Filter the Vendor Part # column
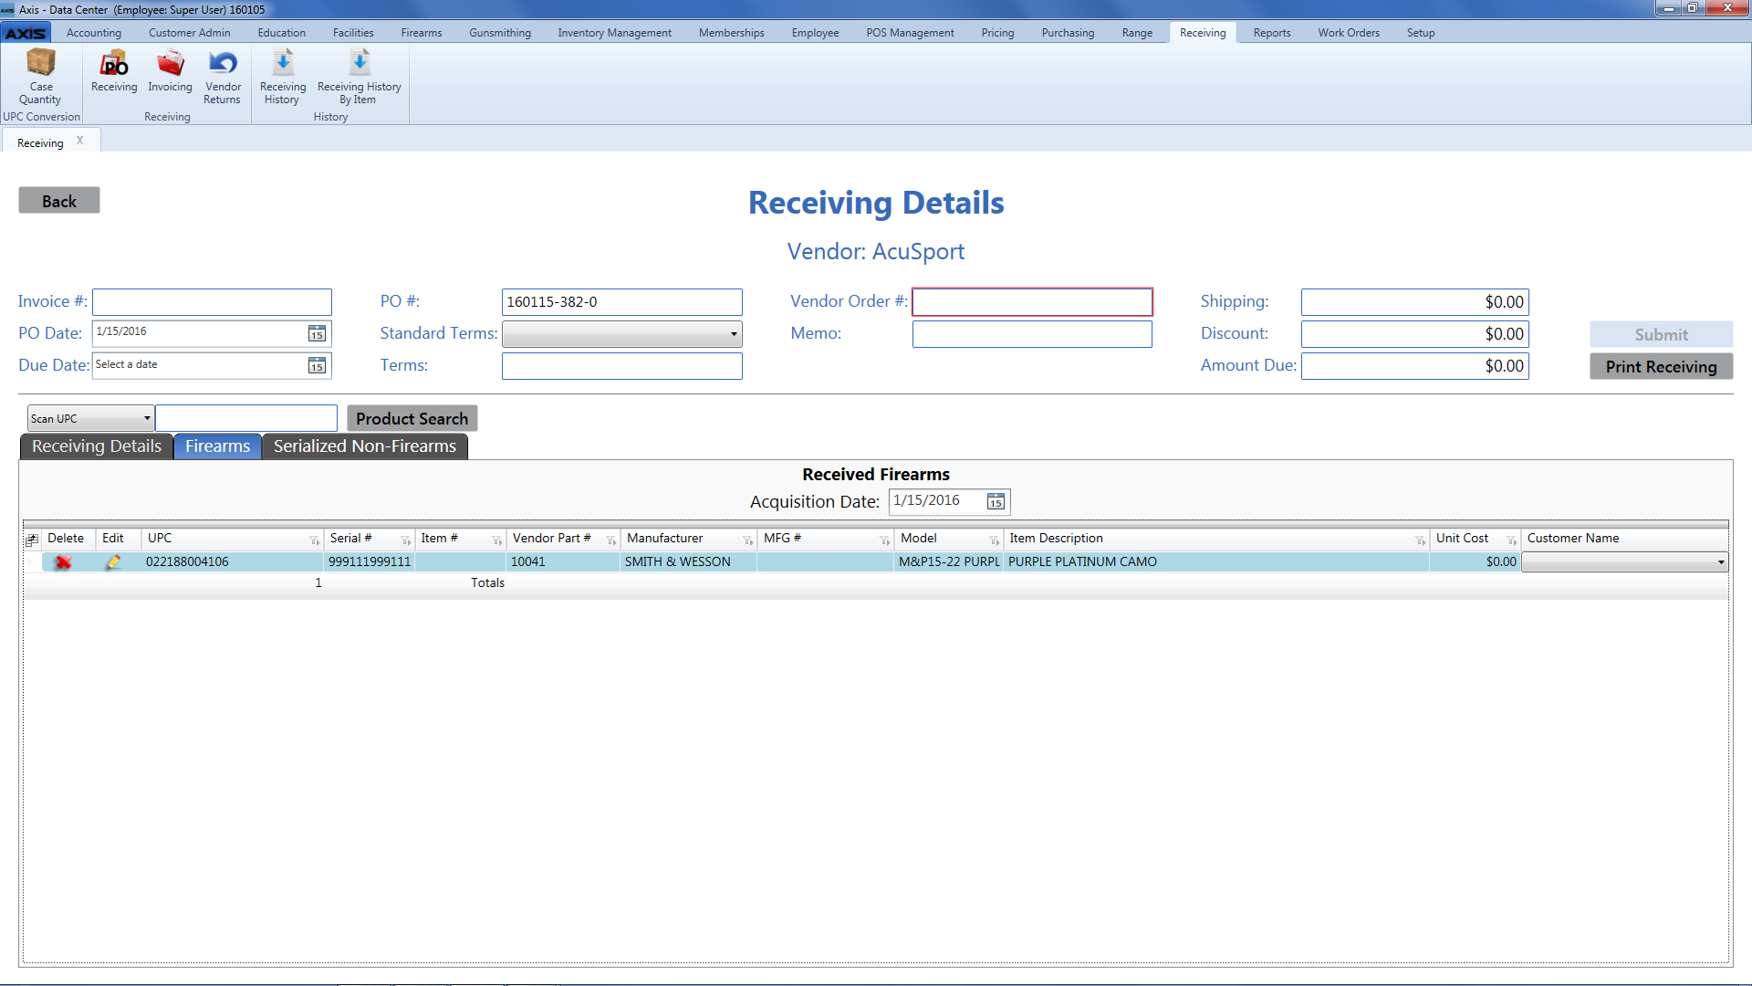 [x=611, y=540]
